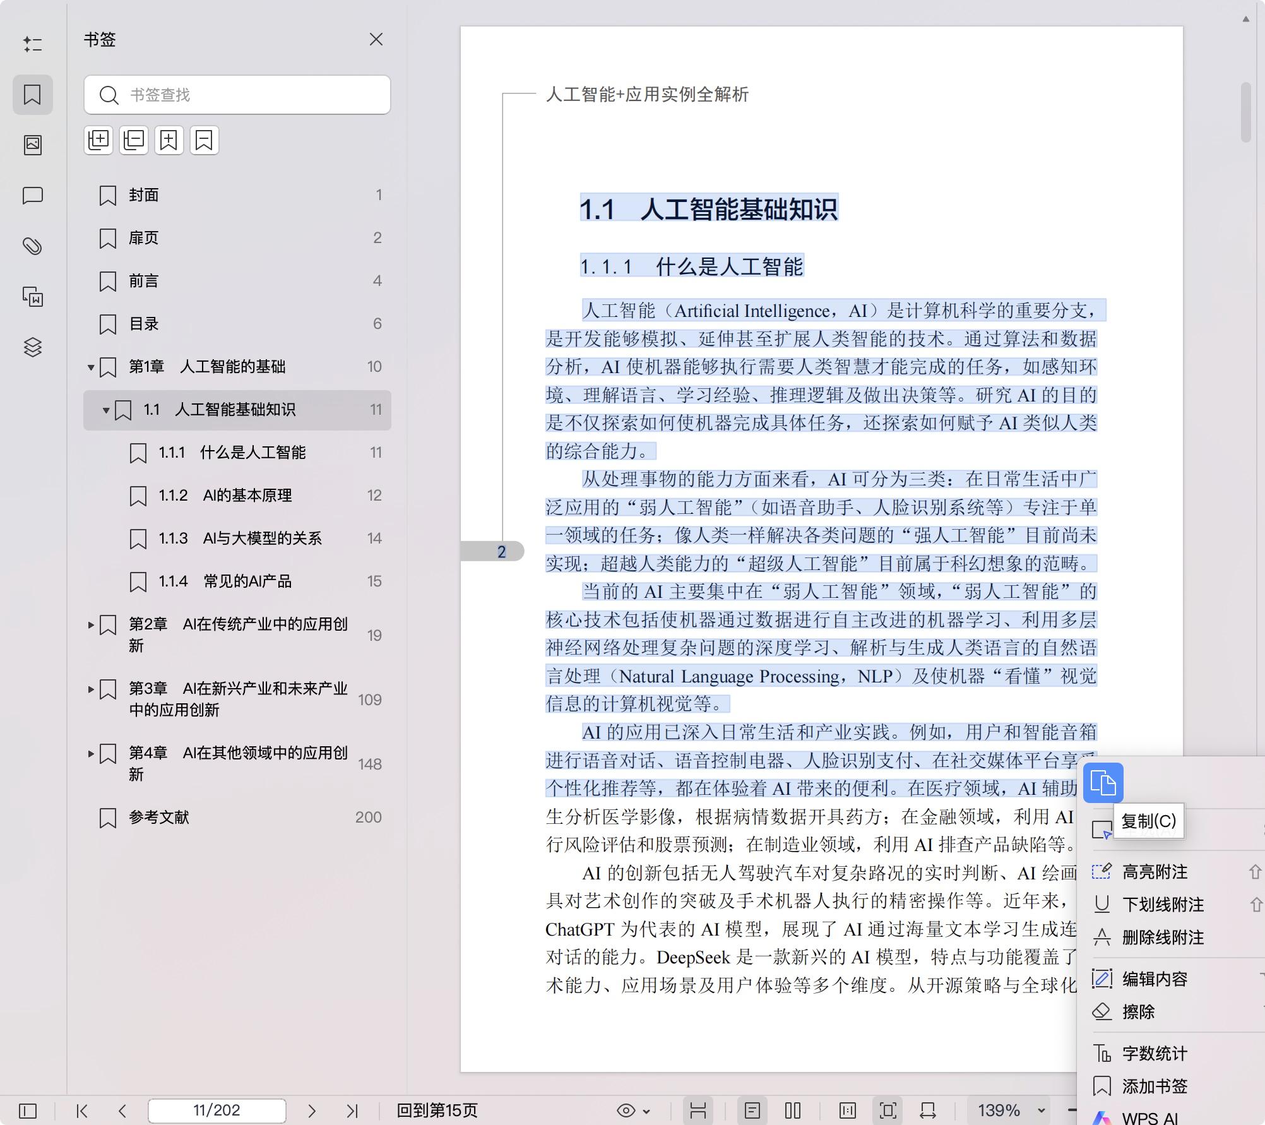
Task: Open the attachments paperclip panel
Action: click(x=33, y=246)
